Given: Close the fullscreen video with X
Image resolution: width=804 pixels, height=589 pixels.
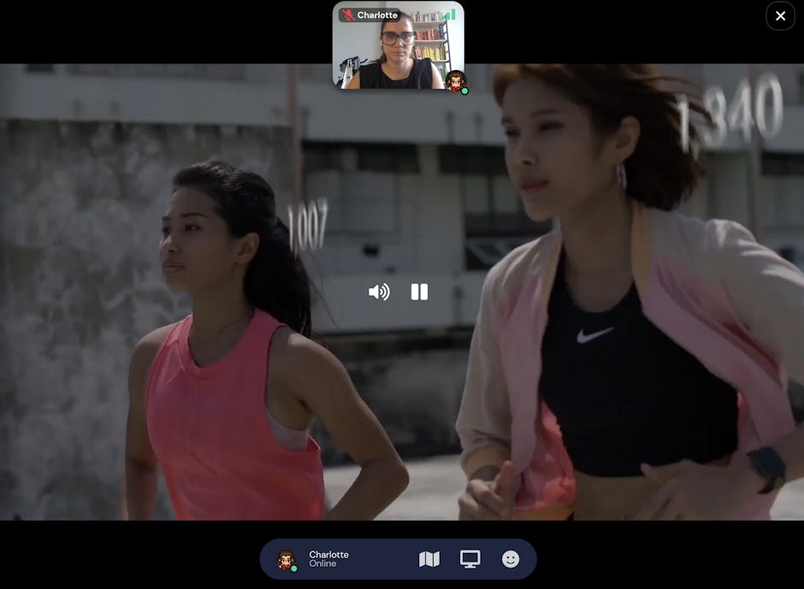Looking at the screenshot, I should (780, 15).
